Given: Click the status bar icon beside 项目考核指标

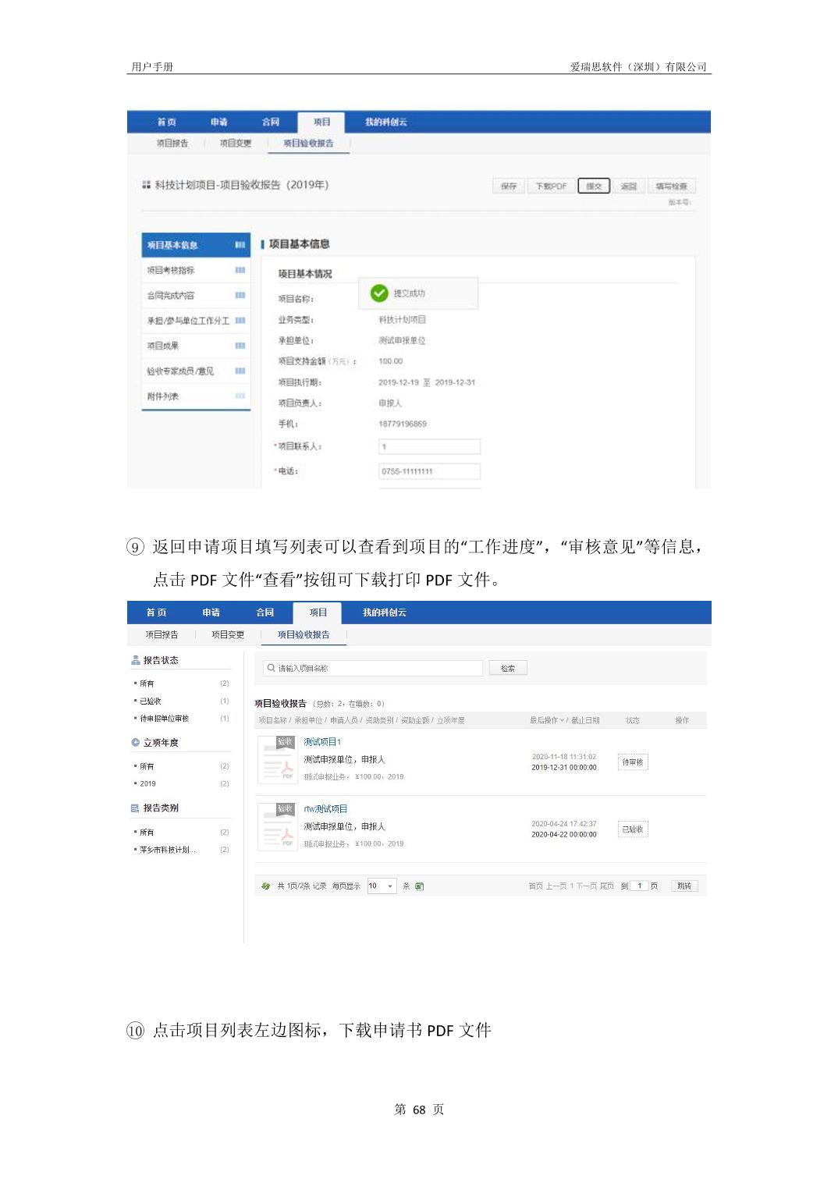Looking at the screenshot, I should (x=240, y=271).
